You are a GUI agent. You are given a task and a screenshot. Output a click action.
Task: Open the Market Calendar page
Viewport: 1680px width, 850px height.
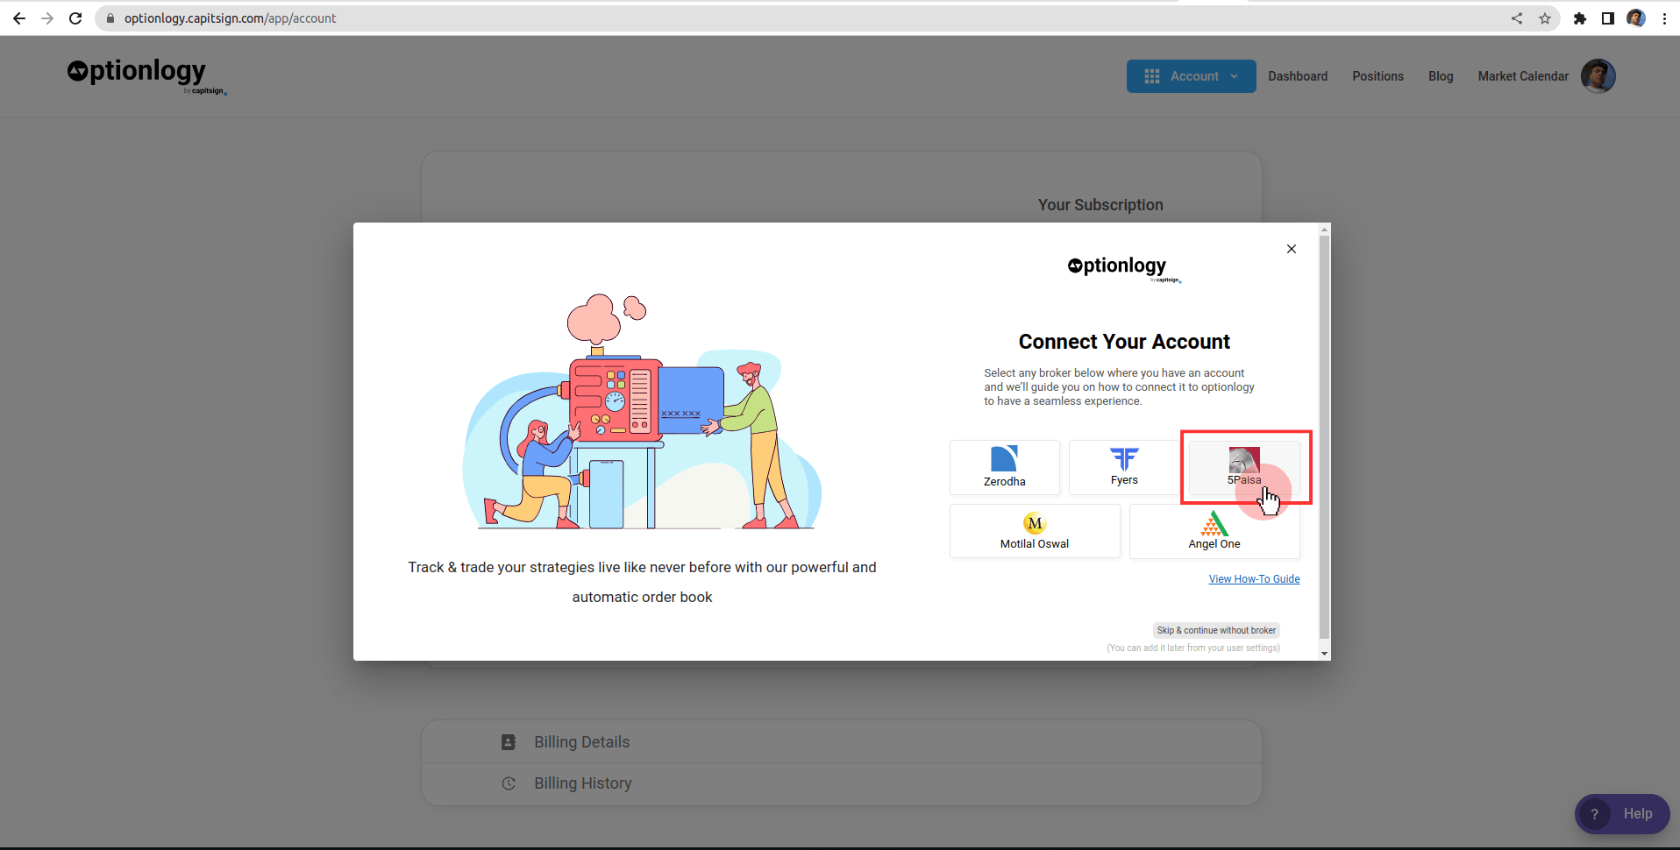(x=1523, y=76)
